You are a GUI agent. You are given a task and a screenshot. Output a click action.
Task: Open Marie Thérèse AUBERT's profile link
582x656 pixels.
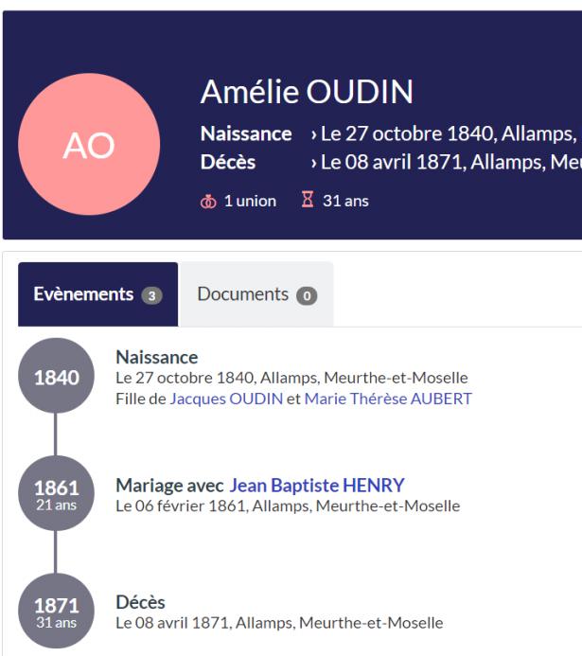(x=388, y=399)
